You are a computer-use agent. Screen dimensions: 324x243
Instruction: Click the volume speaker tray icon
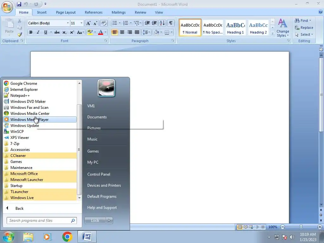(292, 237)
